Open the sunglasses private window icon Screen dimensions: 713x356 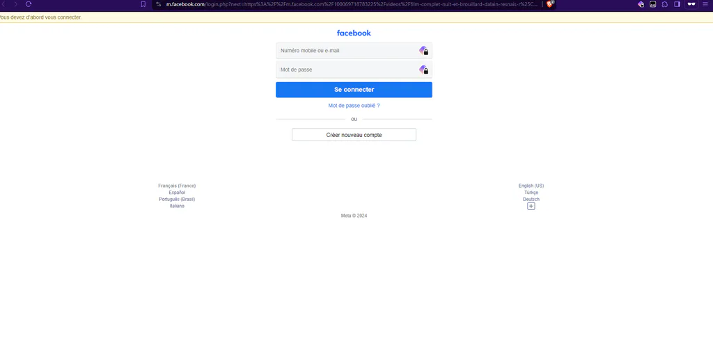click(x=691, y=4)
